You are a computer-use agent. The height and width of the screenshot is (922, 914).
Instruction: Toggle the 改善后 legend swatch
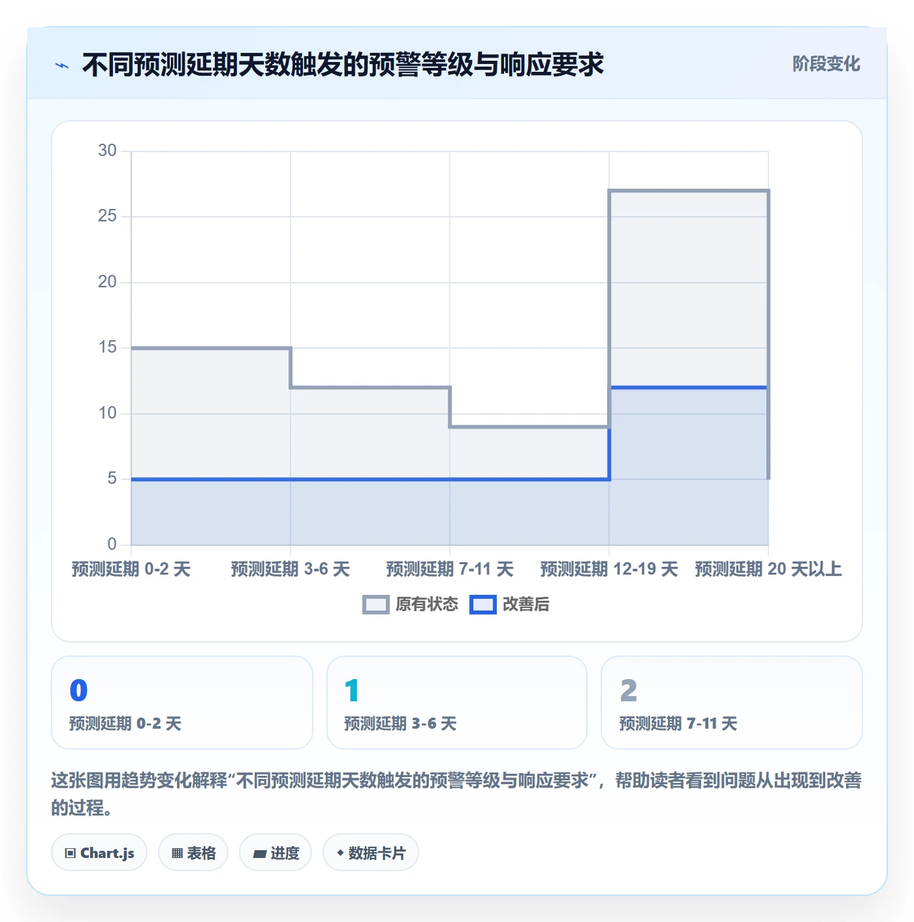tap(483, 605)
